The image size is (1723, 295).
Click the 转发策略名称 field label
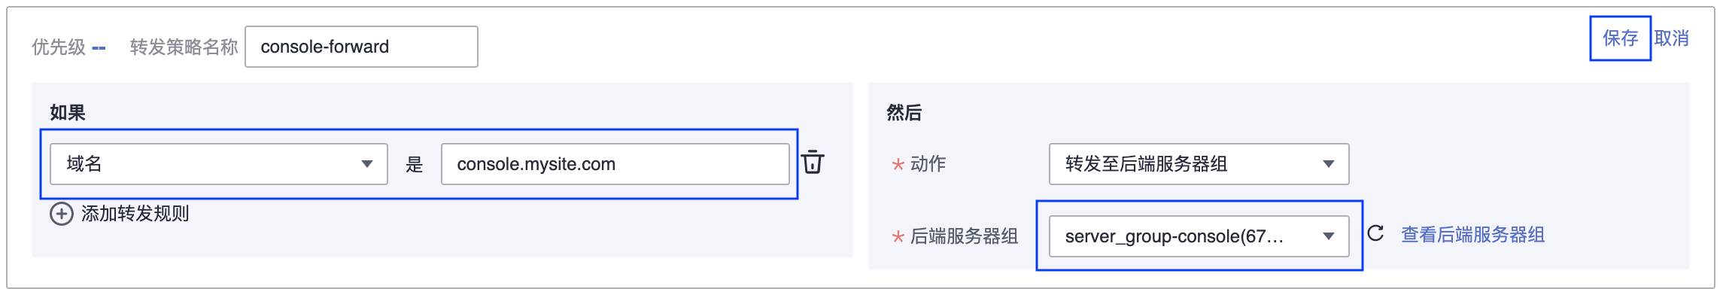(x=184, y=47)
